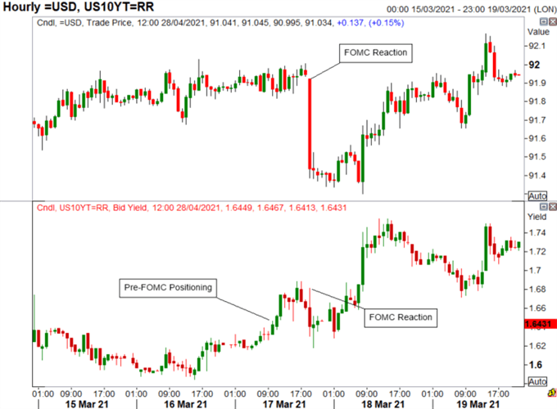The height and width of the screenshot is (409, 557).
Task: Click the tall red FOMC candle on USD chart
Action: coord(310,124)
